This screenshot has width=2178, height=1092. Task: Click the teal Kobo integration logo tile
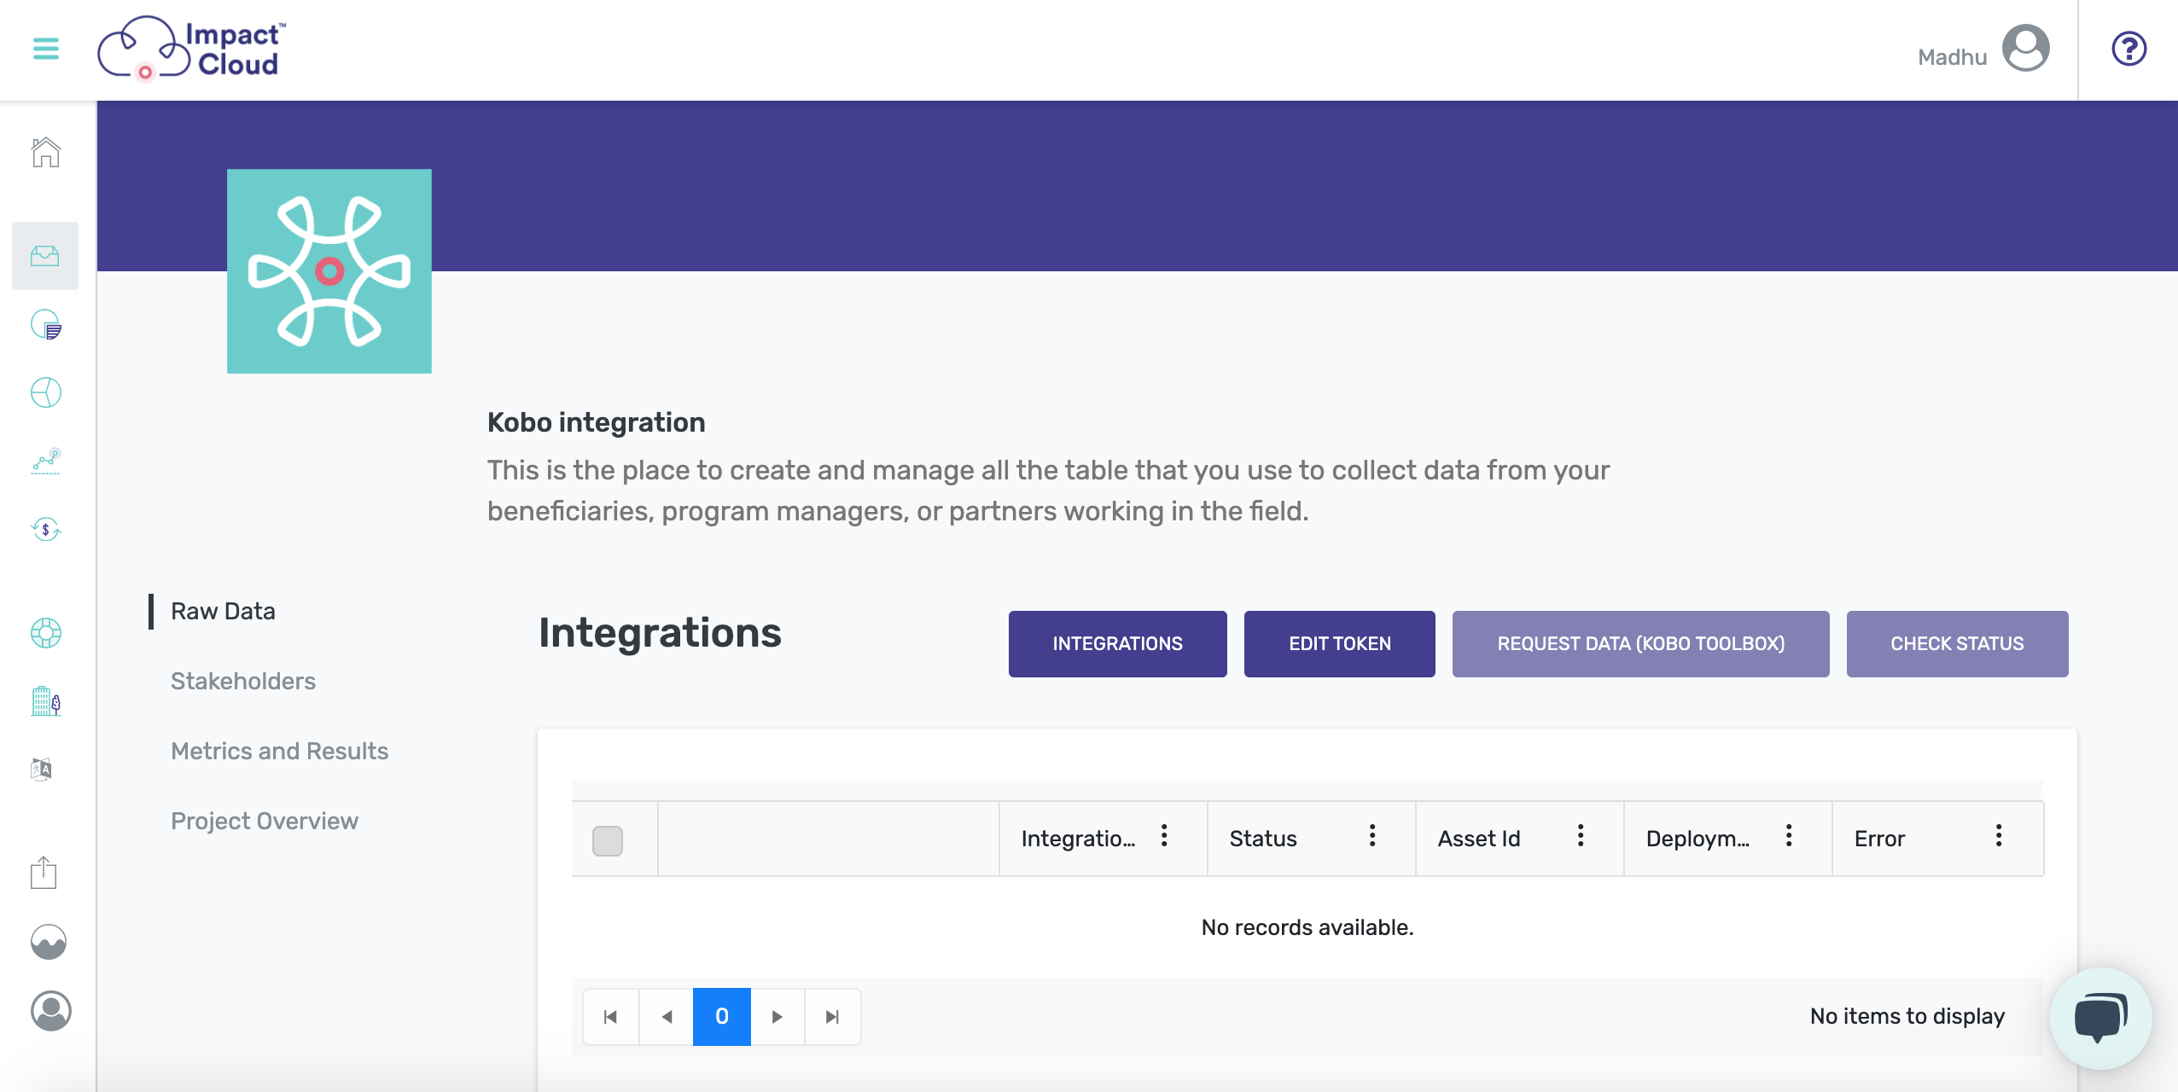(329, 271)
